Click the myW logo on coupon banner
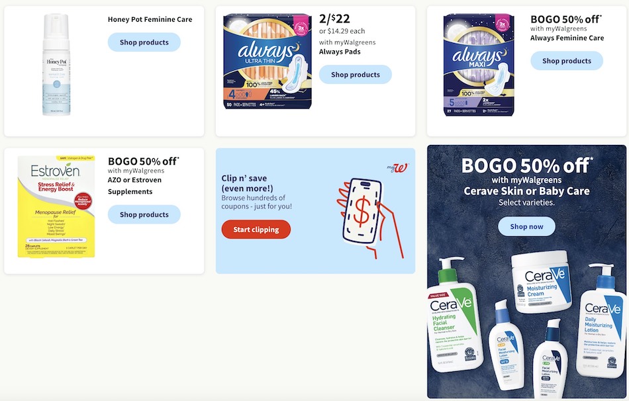This screenshot has height=401, width=629. point(397,167)
